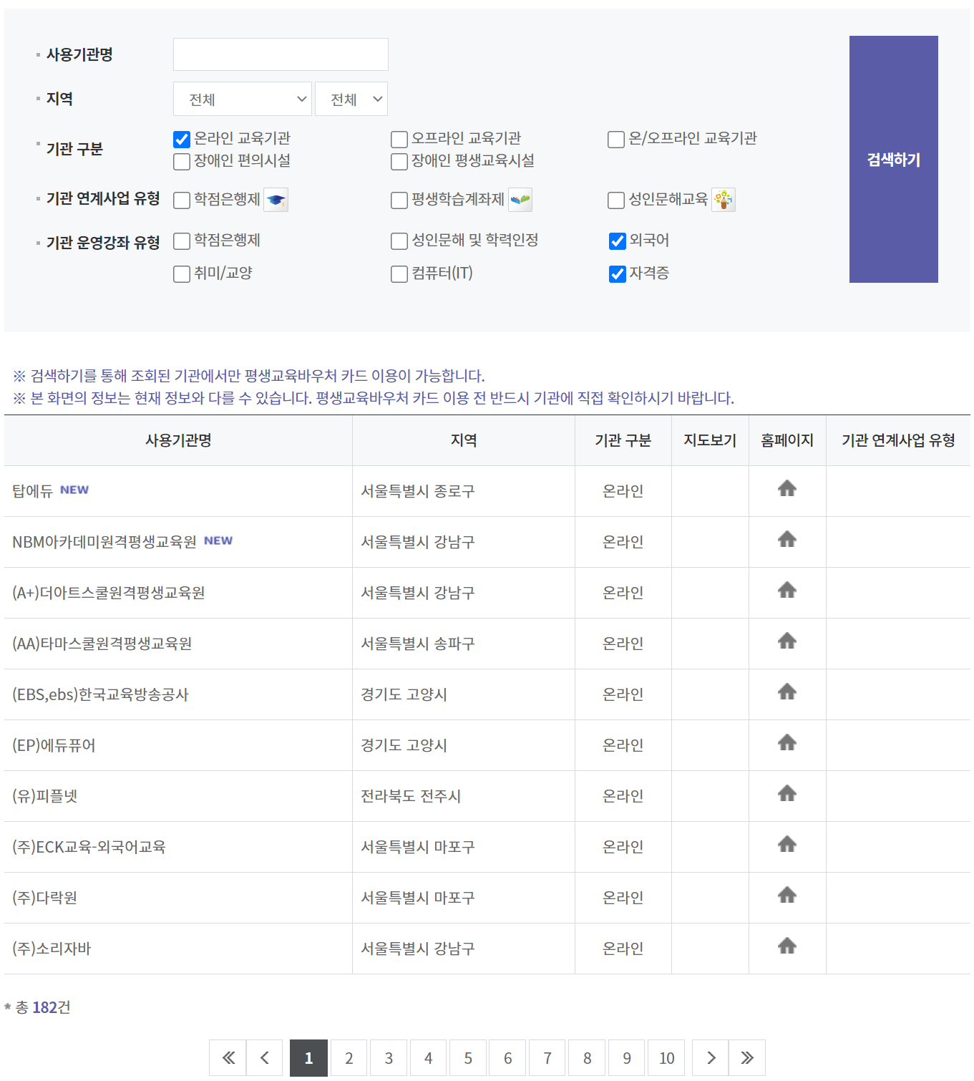Open the second 전체 district dropdown
The image size is (974, 1081).
pos(351,99)
